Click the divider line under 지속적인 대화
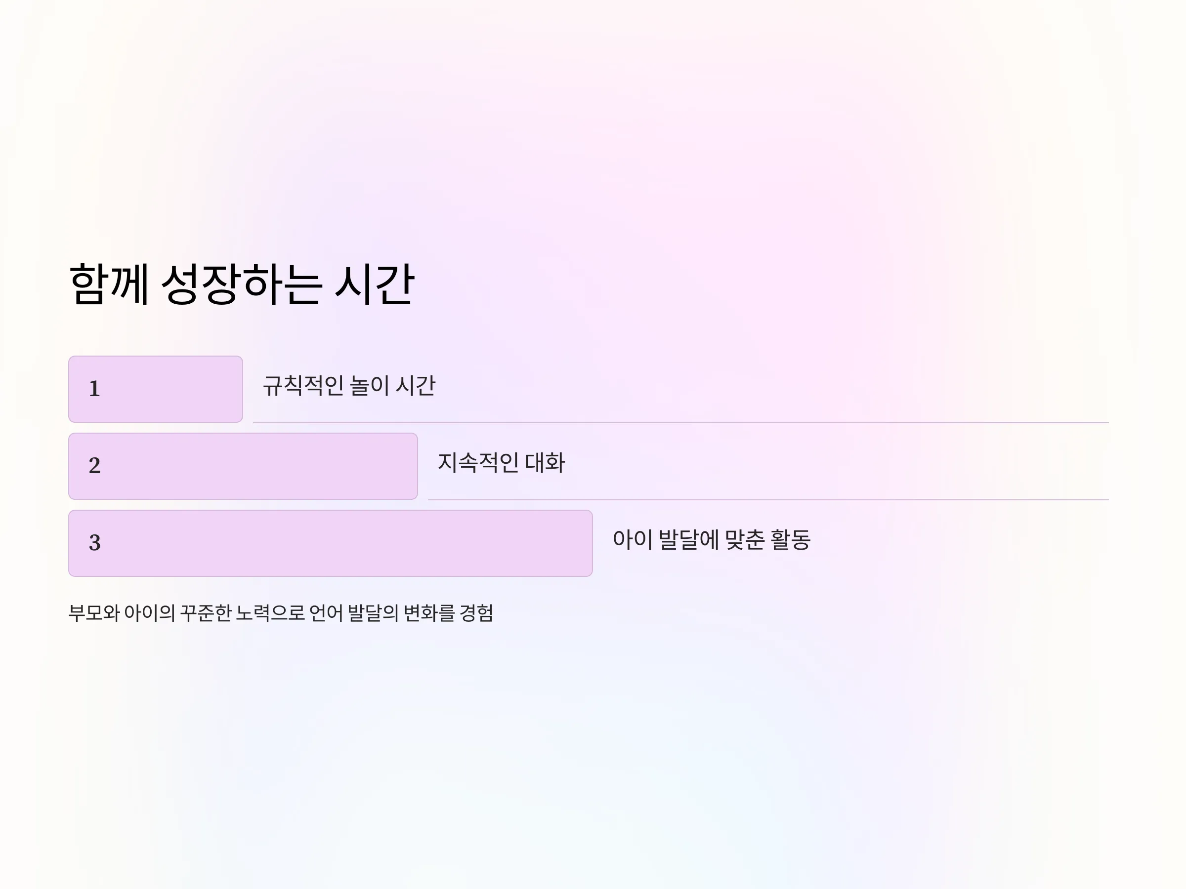Image resolution: width=1186 pixels, height=889 pixels. [768, 500]
